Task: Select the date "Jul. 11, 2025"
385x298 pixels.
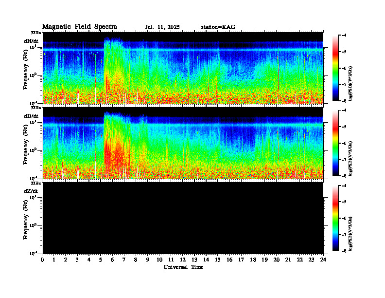Action: pos(162,27)
